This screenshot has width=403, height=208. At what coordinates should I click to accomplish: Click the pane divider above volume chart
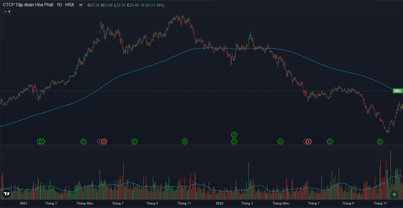197,145
